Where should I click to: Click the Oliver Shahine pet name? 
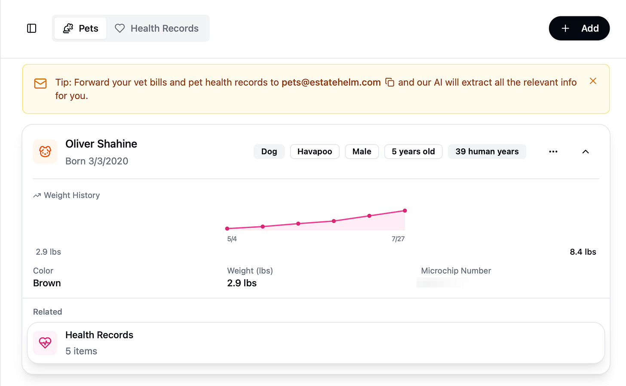point(101,144)
